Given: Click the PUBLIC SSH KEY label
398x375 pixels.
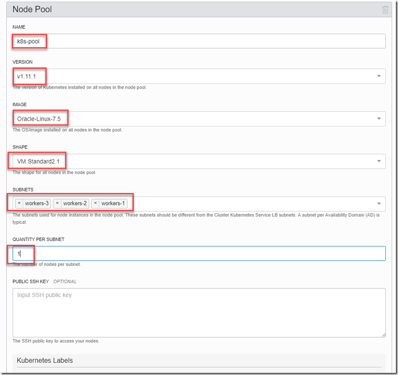Looking at the screenshot, I should pos(31,282).
